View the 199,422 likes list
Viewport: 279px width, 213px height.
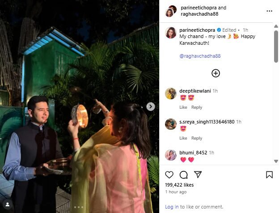[x=179, y=185]
